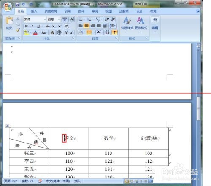The image size is (211, 186).
Task: Open the phonetic guide (文) tool
Action: (x=65, y=19)
